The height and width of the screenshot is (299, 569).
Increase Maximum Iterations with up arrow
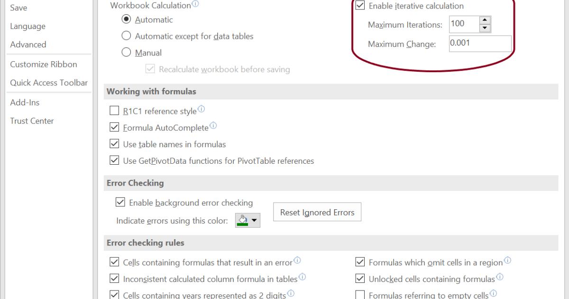484,20
